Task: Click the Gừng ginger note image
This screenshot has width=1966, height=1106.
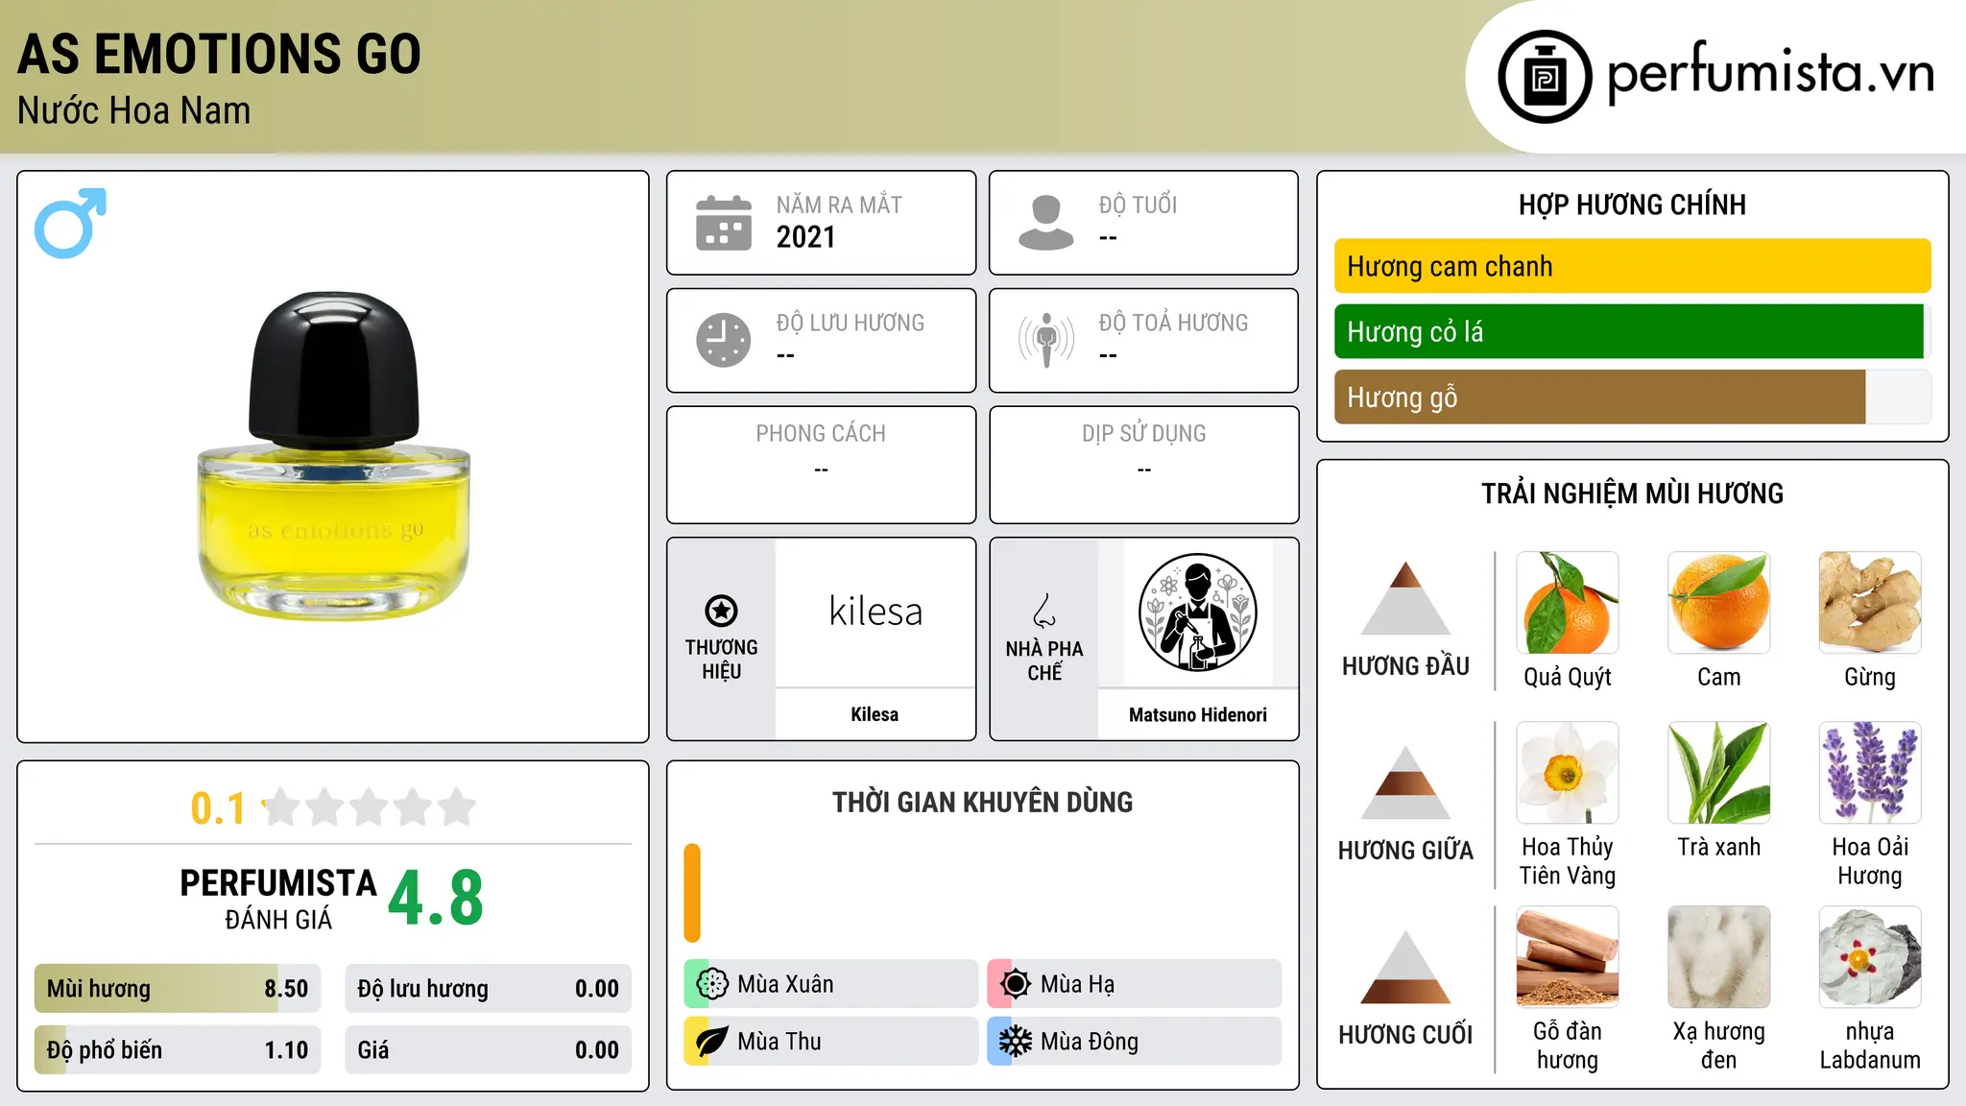Action: click(x=1870, y=603)
